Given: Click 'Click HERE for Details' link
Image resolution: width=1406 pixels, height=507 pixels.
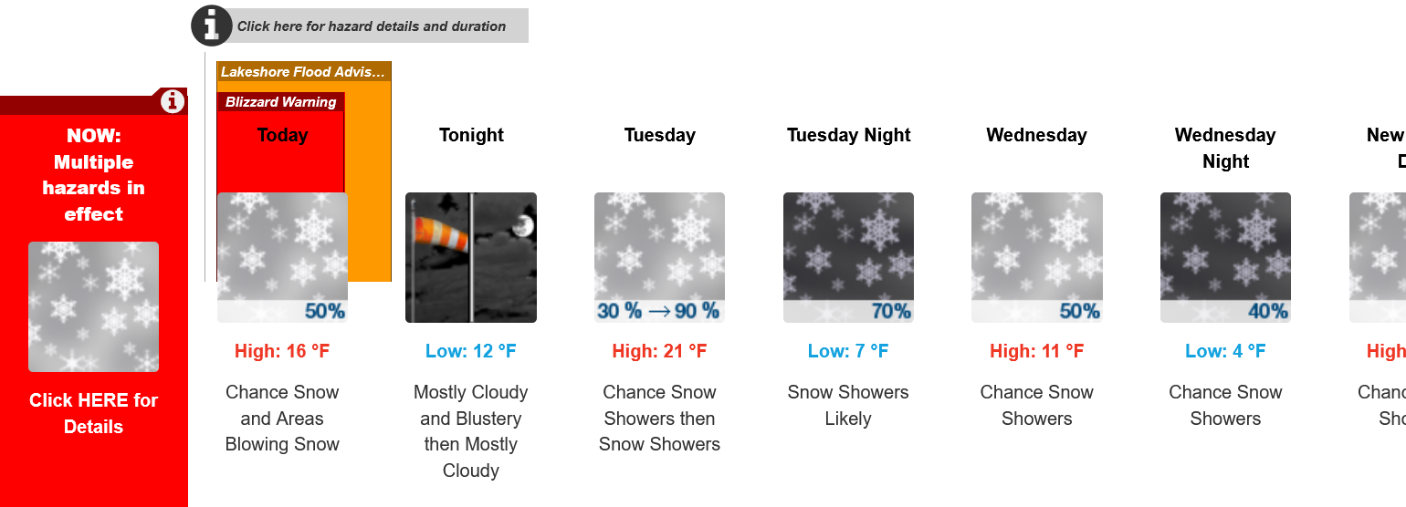Looking at the screenshot, I should (93, 413).
